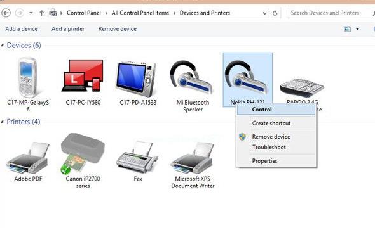Focus the Search Devices and Printers box
This screenshot has height=228, width=375.
click(x=330, y=13)
